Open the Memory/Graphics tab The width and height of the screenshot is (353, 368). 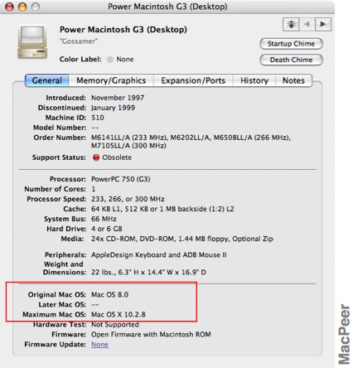pos(111,80)
